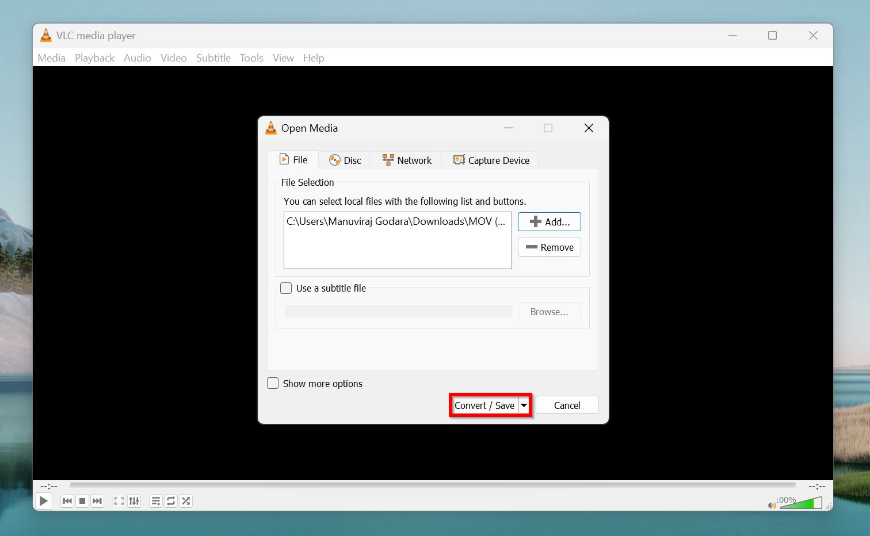The height and width of the screenshot is (536, 870).
Task: Click the Add... button
Action: [549, 221]
